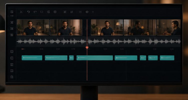Select the tiny teal clip before the longest clip
188x100 pixels.
click(71, 58)
